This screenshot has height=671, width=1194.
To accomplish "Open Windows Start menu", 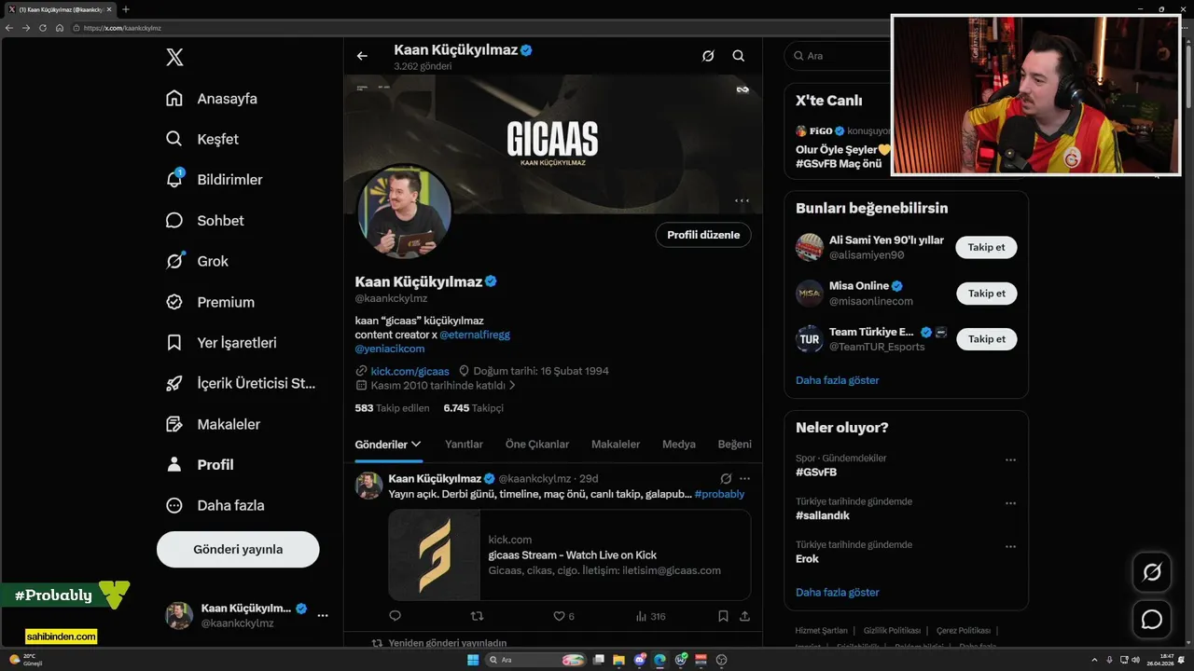I will 473,660.
